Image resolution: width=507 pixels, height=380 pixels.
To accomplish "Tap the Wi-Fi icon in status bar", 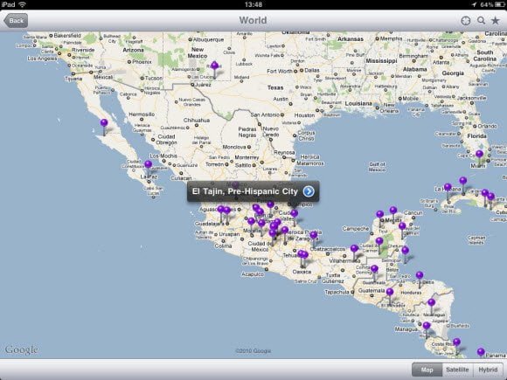I will pos(23,4).
